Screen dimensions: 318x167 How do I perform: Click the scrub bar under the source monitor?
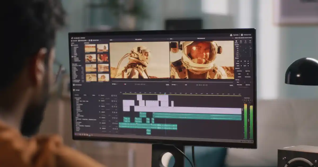(140, 81)
